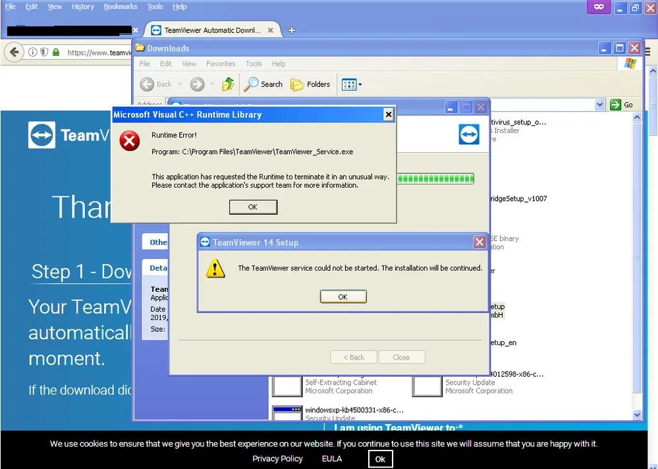658x469 pixels.
Task: Click the Close button in the installer
Action: click(402, 358)
